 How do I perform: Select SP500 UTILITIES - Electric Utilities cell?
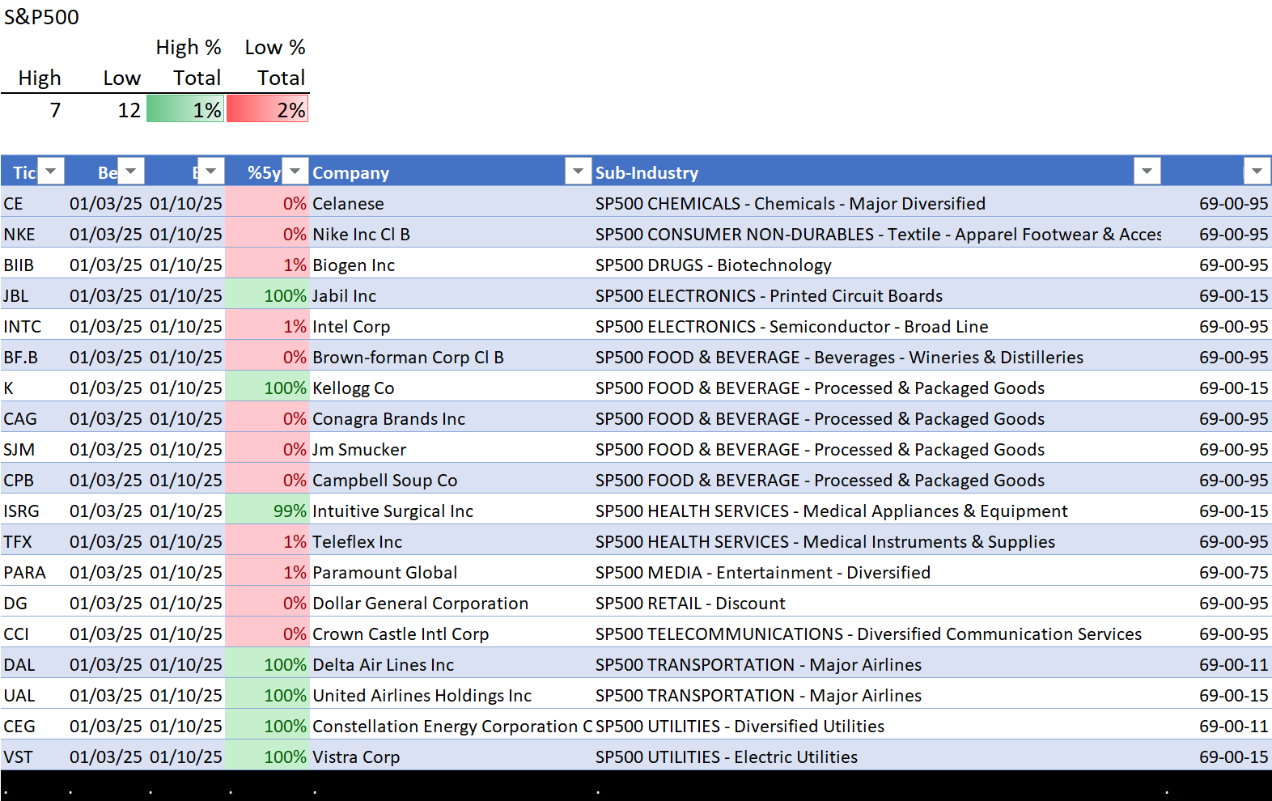[877, 756]
